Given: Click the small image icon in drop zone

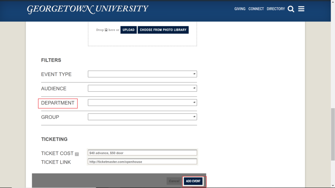Looking at the screenshot, I should 106,30.
